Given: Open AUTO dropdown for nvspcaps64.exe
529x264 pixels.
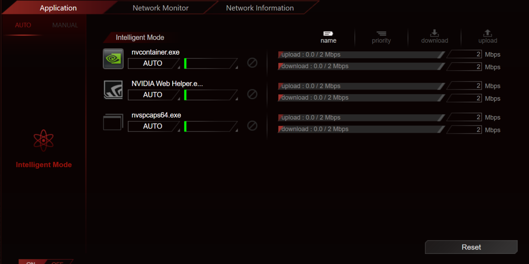Looking at the screenshot, I should point(153,126).
